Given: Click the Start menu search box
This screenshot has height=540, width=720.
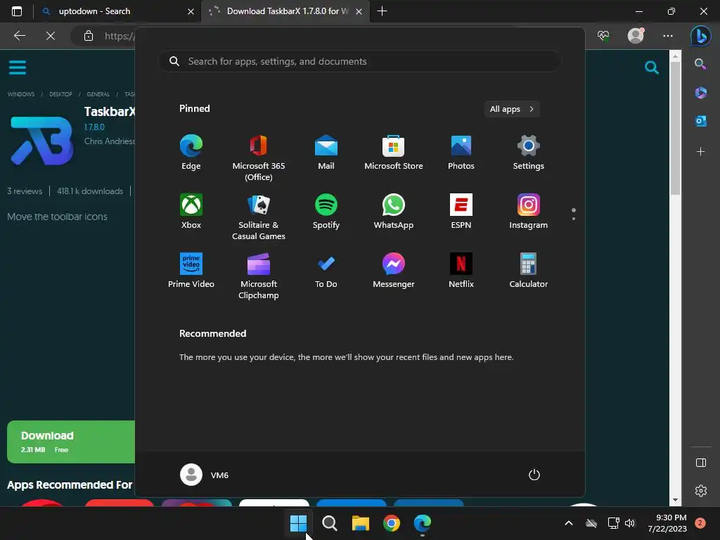Looking at the screenshot, I should [x=360, y=62].
